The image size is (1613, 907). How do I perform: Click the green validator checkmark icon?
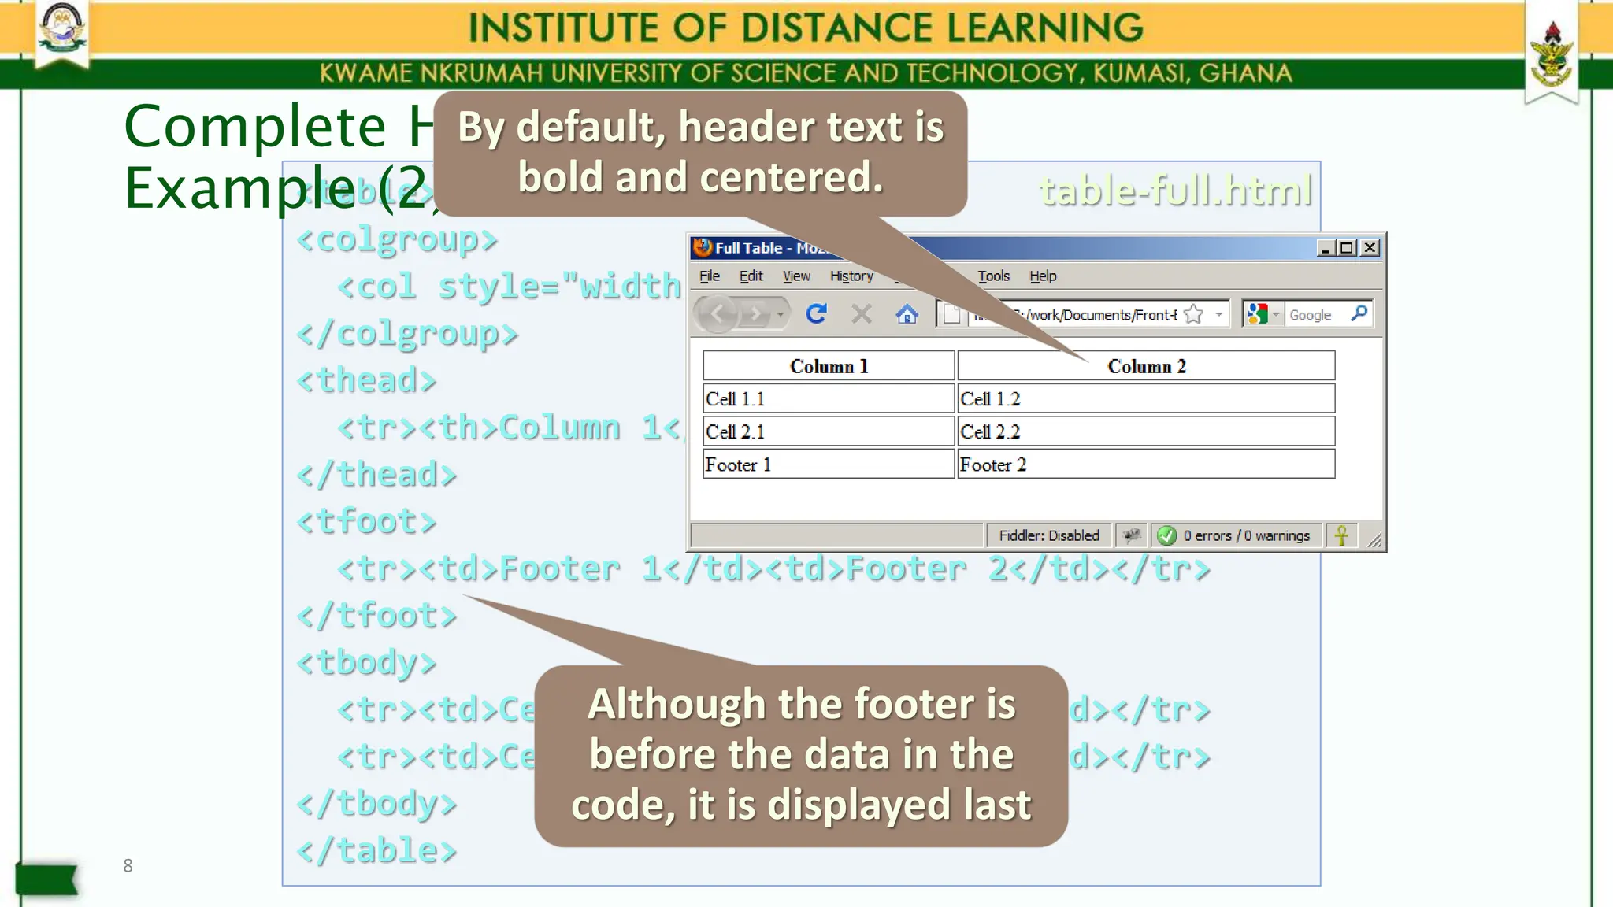click(x=1167, y=535)
